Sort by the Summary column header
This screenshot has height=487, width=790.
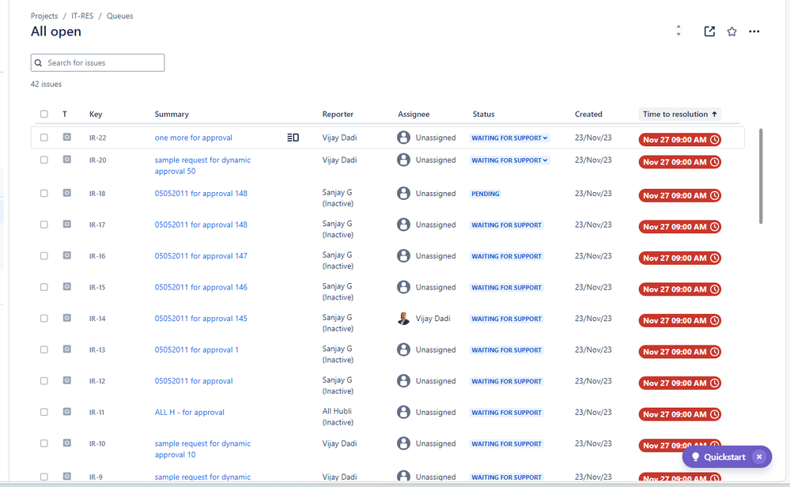(x=172, y=115)
